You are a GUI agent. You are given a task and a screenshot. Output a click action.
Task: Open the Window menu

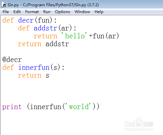pos(82,12)
